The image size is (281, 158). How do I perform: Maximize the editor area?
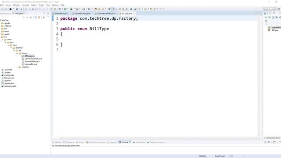click(259, 13)
